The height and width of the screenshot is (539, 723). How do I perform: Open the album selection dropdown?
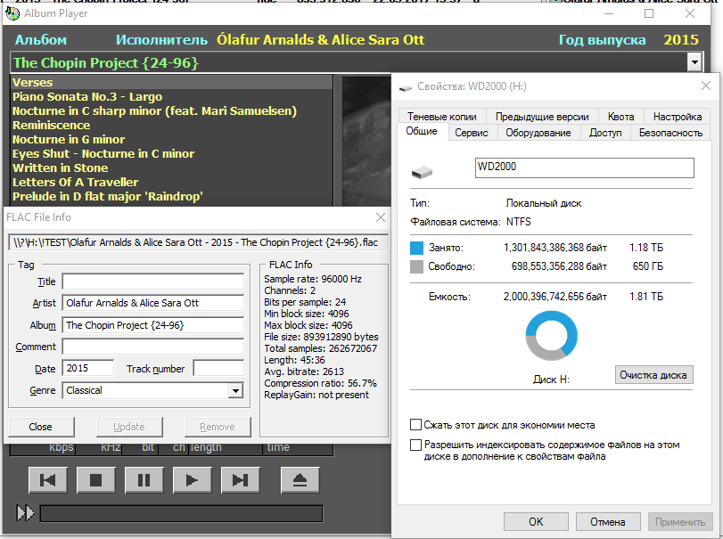click(694, 62)
